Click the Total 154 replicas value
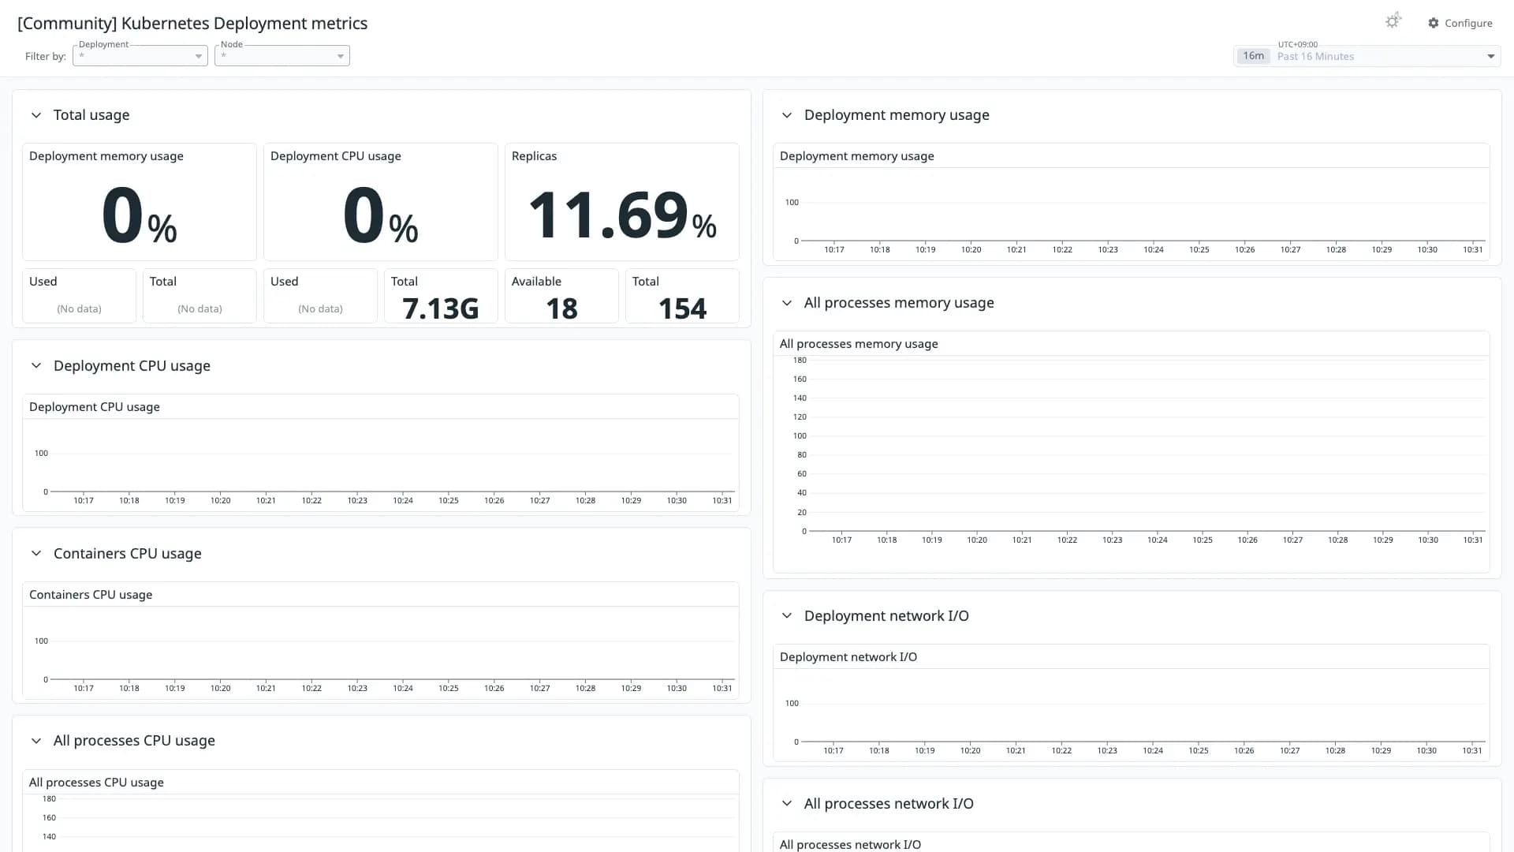The image size is (1514, 852). (682, 308)
